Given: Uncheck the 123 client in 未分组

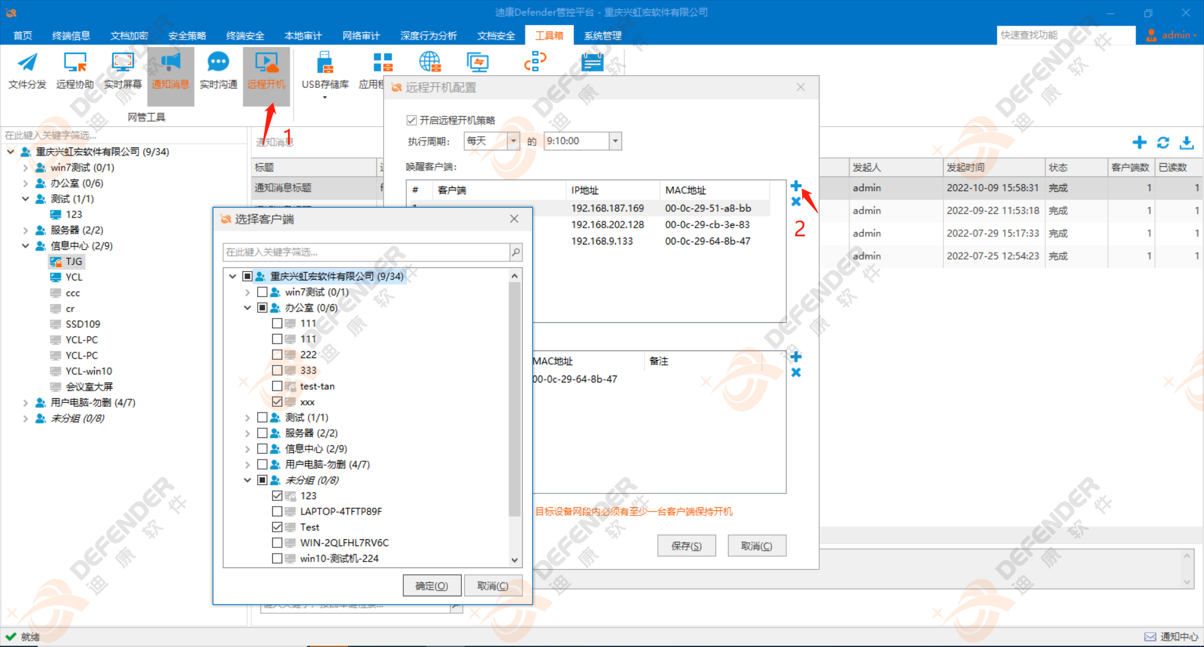Looking at the screenshot, I should [x=277, y=496].
